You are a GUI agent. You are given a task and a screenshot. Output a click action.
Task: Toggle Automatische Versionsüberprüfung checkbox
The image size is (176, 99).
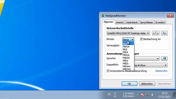pyautogui.click(x=108, y=71)
